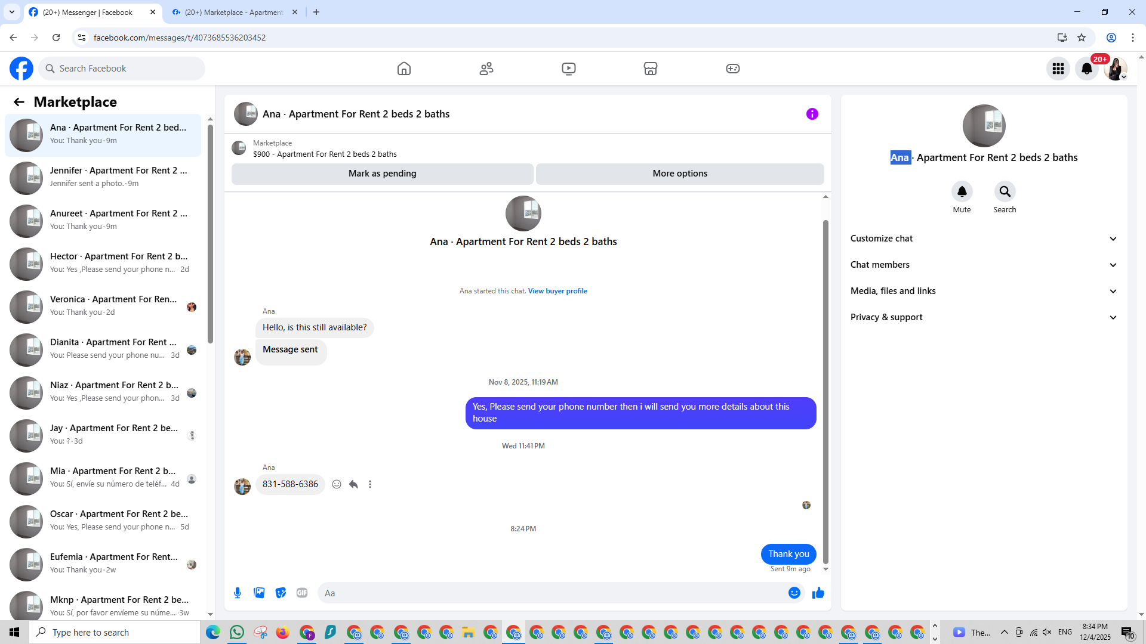
Task: Expand Media, files and links section
Action: point(983,291)
